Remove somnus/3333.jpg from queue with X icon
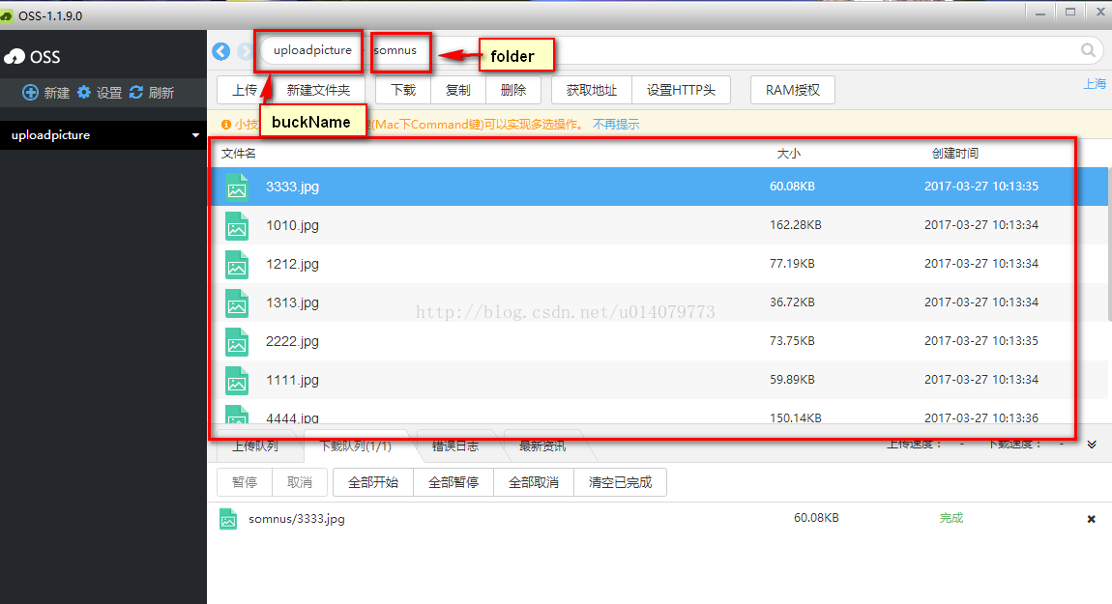Screen dimensions: 1112x604 coord(1092,519)
